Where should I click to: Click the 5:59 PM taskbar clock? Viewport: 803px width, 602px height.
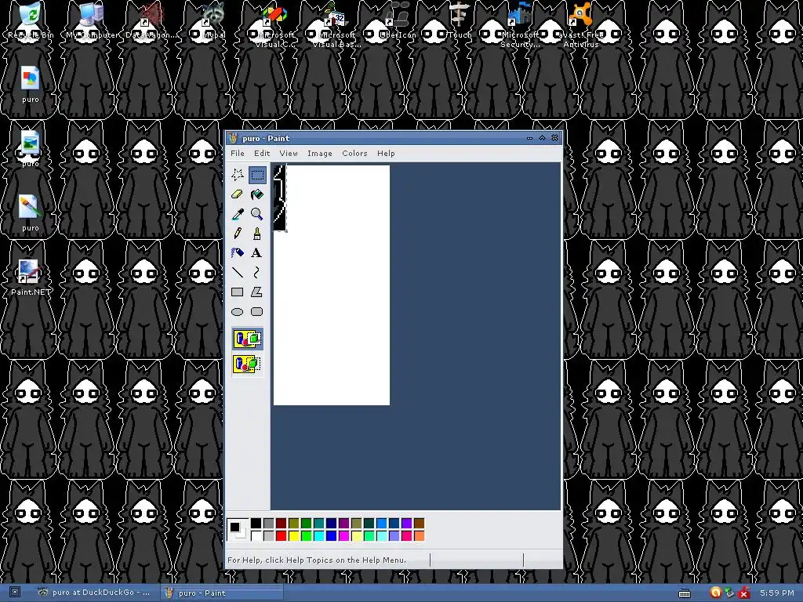777,593
